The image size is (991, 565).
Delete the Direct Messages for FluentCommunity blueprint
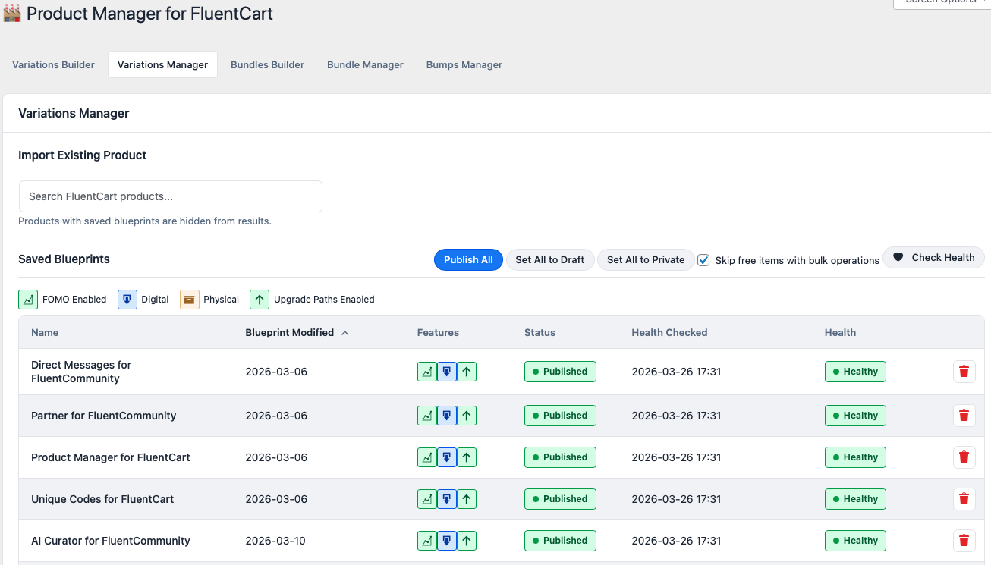(x=964, y=372)
